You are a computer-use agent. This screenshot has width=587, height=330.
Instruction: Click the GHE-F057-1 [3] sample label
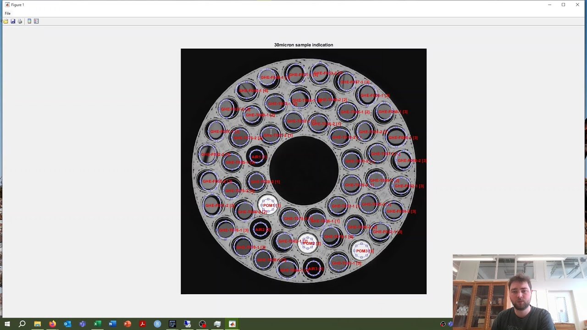[354, 82]
